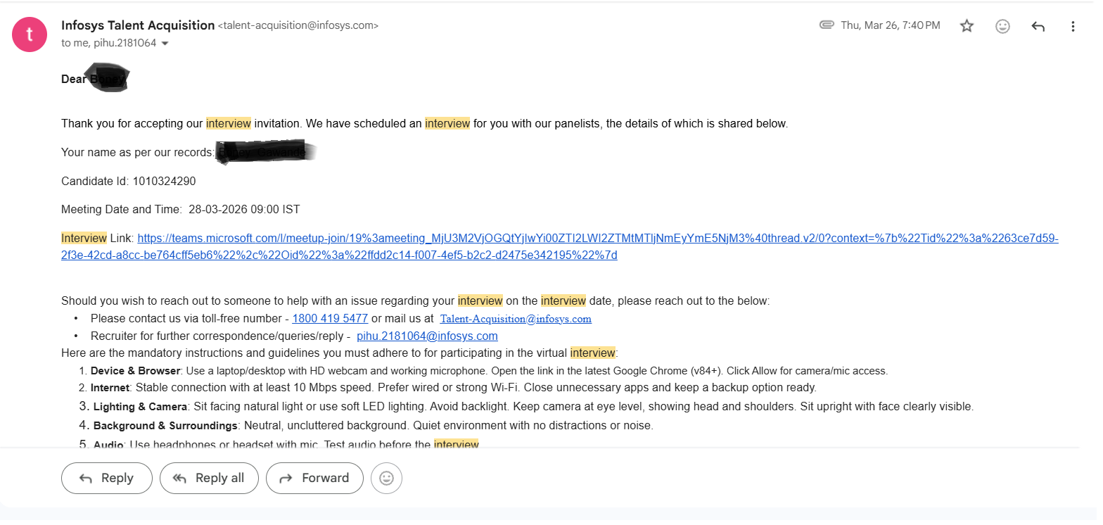The image size is (1103, 525).
Task: Click the reply arrow icon in header
Action: 1038,26
